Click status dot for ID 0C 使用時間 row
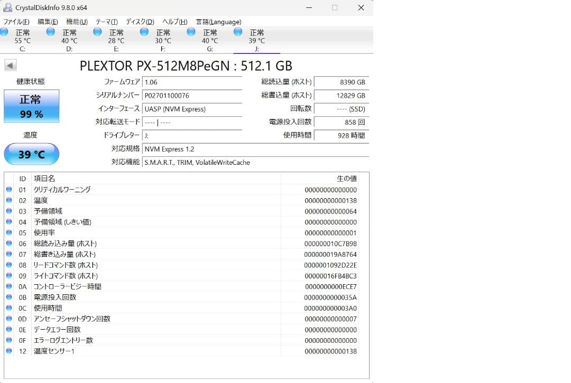This screenshot has height=383, width=571. tap(9, 307)
